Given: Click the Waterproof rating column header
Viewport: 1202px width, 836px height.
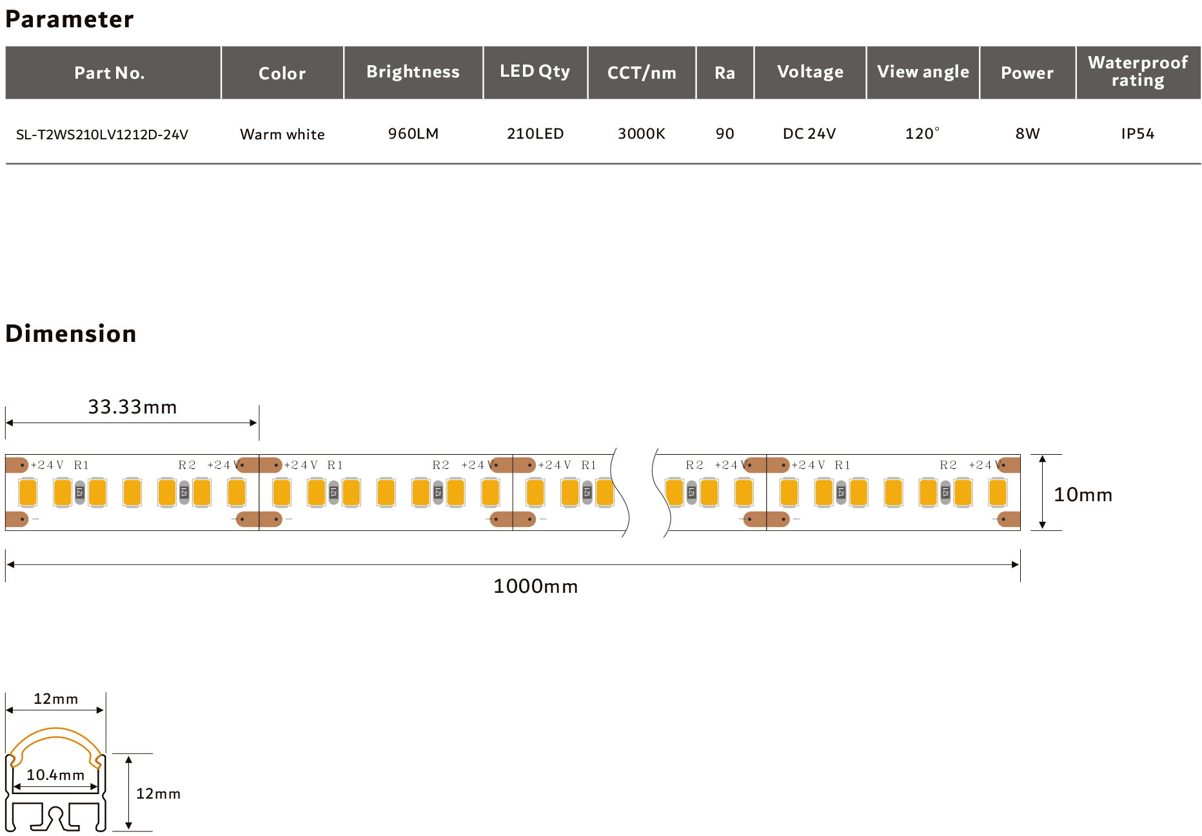Looking at the screenshot, I should pos(1138,72).
